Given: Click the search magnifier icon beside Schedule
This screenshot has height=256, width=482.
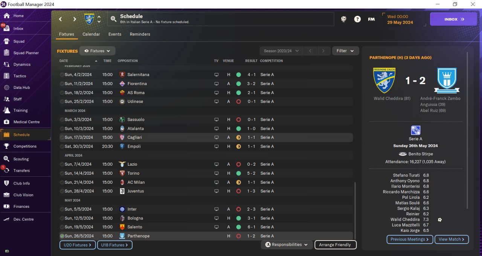Looking at the screenshot, I should click(113, 19).
